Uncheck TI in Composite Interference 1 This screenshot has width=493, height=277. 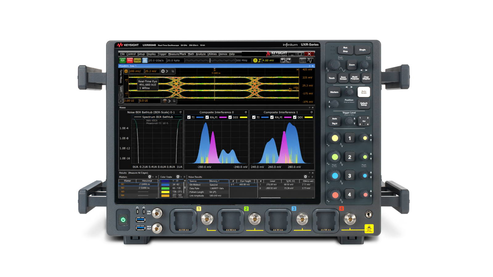(x=254, y=117)
